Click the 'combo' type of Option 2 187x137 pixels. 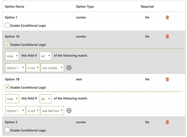(81, 122)
